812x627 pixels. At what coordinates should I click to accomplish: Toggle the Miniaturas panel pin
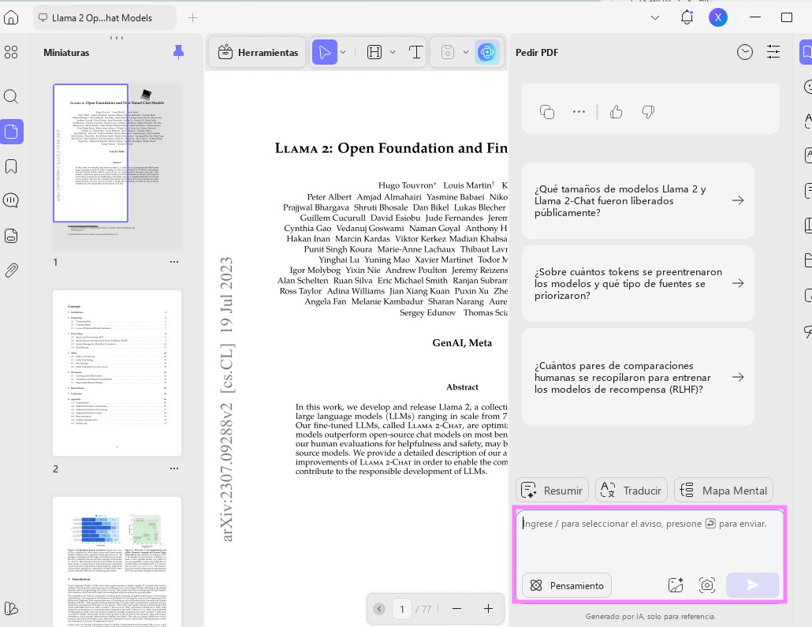(x=178, y=52)
